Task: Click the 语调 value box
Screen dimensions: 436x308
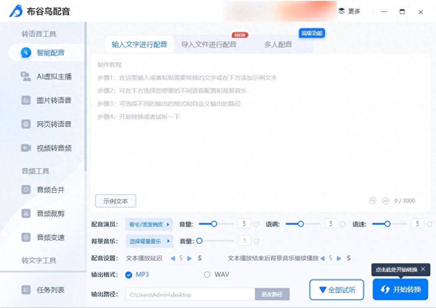Action: click(x=331, y=224)
